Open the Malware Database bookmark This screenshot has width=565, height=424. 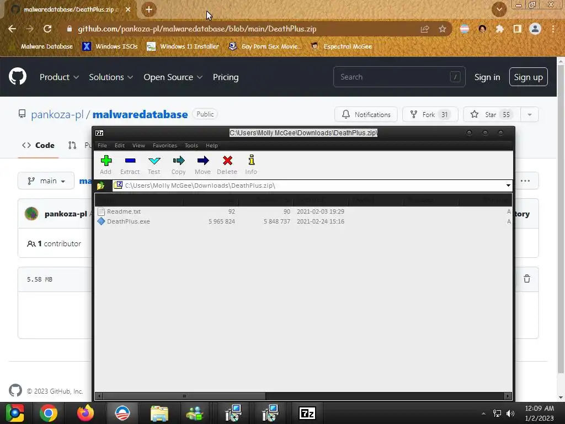(x=42, y=46)
